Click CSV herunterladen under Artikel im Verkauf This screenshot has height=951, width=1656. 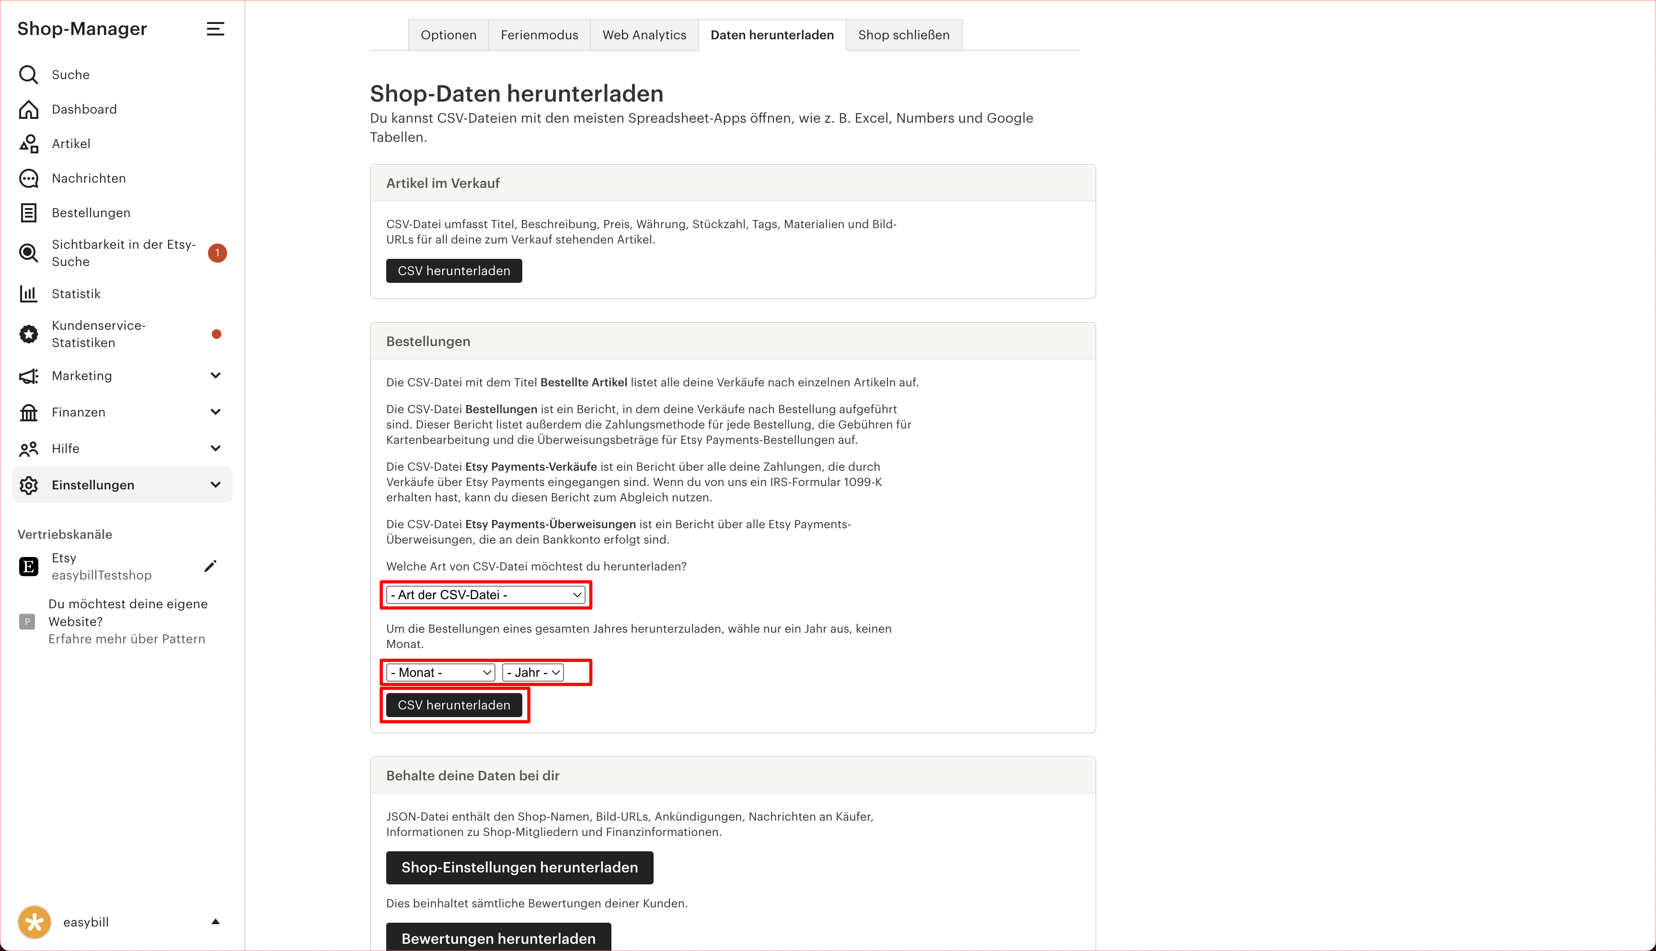coord(454,271)
